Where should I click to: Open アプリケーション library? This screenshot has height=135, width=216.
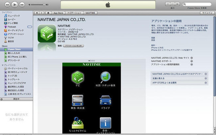[x=17, y=34]
